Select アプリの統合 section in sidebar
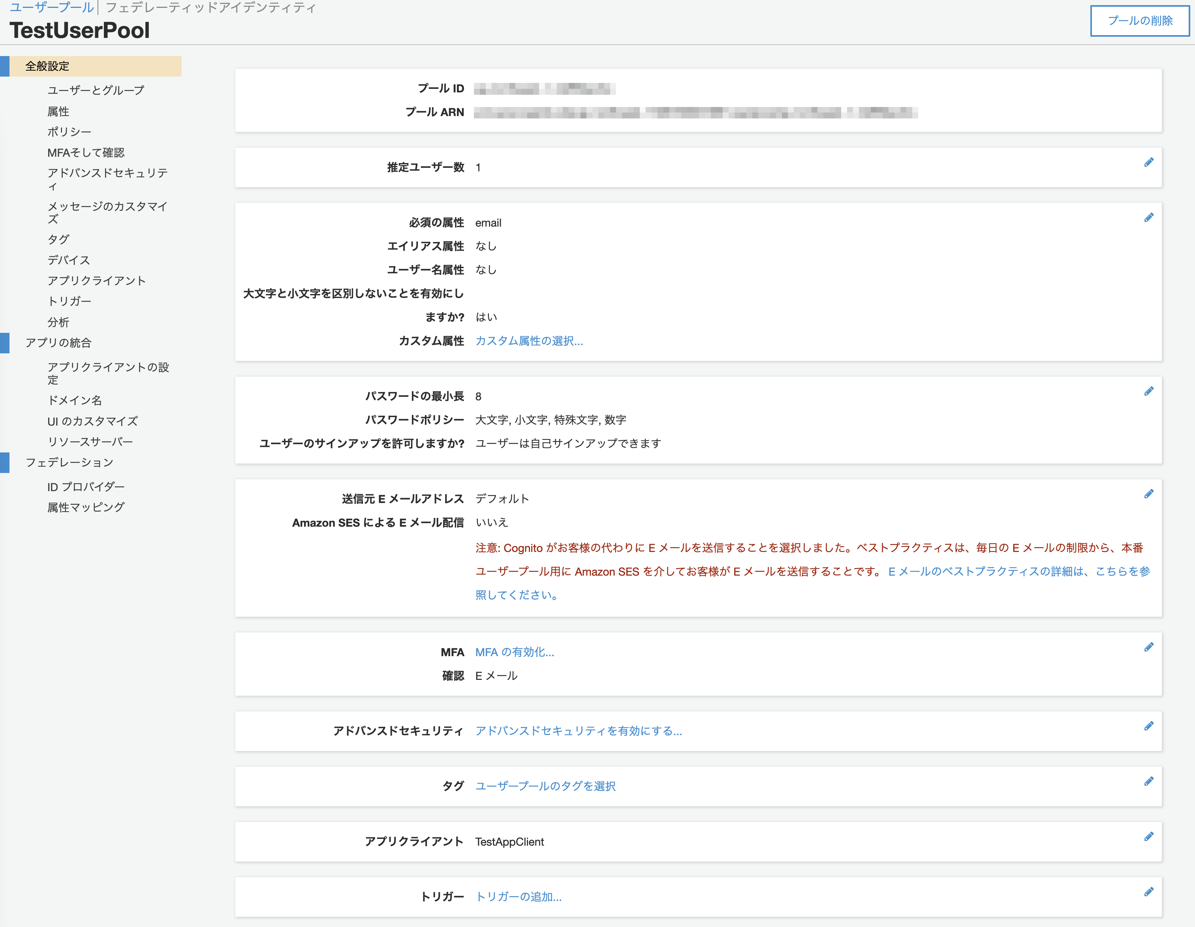 point(58,343)
